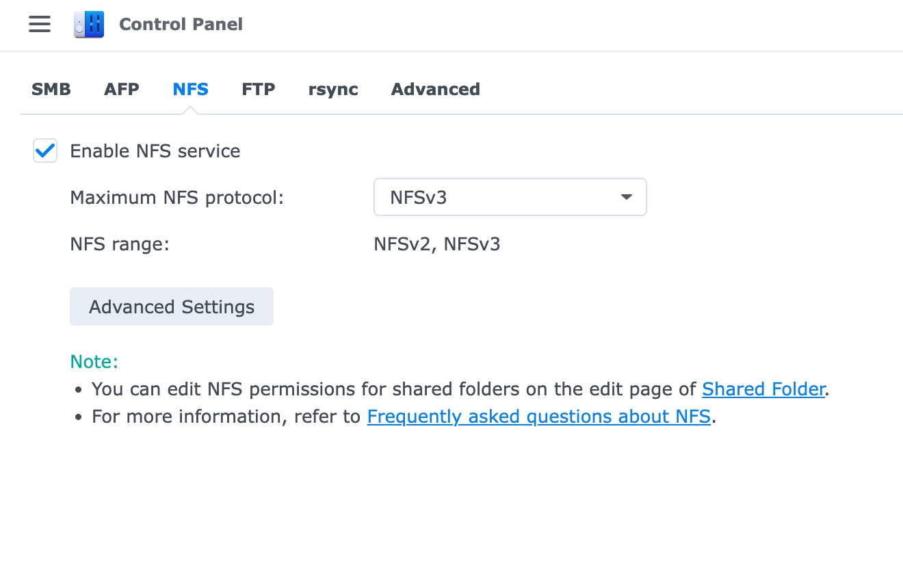
Task: Click the Control Panel title text
Action: coord(181,25)
